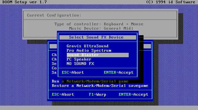Screen dimensions: 198x110
Task: Select Gravis UltraSound sound device
Action: pyautogui.click(x=87, y=46)
